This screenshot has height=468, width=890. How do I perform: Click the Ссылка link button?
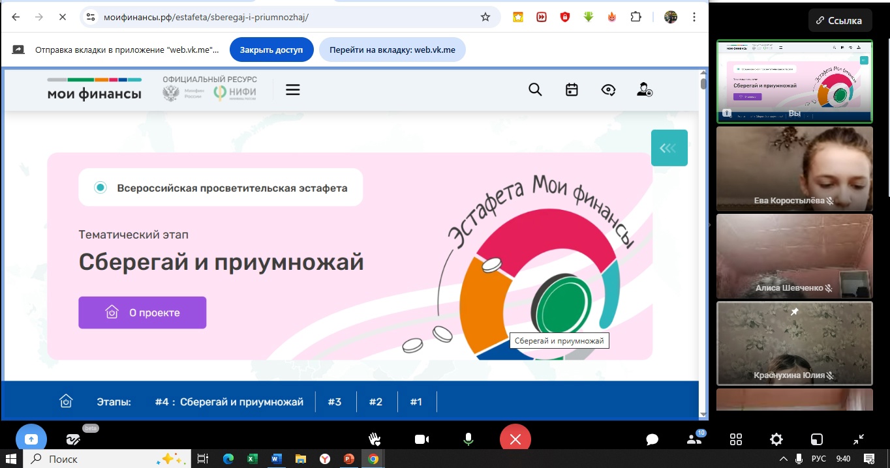pyautogui.click(x=840, y=20)
